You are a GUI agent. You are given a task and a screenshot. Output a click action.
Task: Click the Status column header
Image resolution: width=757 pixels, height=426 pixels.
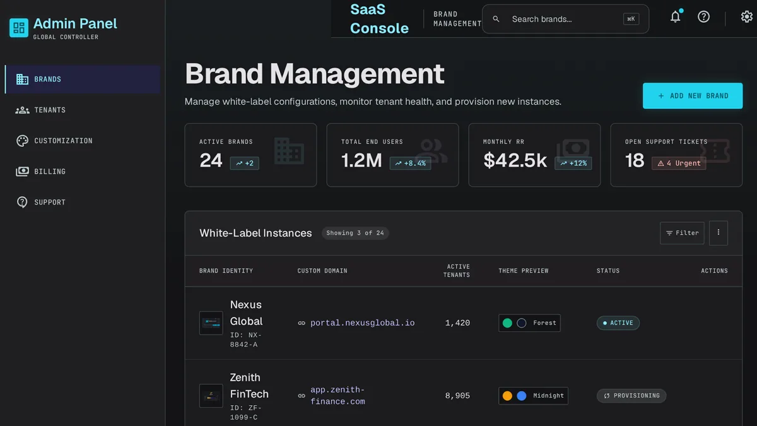tap(608, 271)
